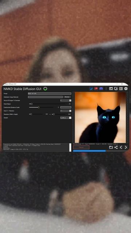
Task: Show the next generated image
Action: click(x=126, y=147)
